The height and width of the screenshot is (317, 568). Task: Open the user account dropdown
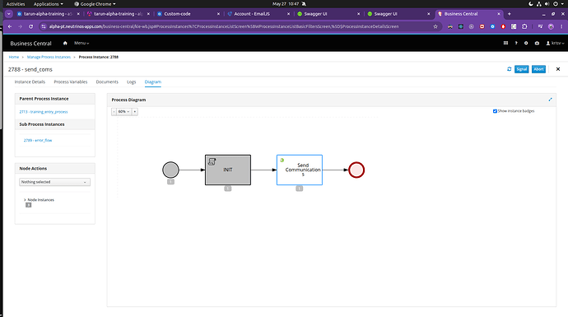tap(555, 43)
